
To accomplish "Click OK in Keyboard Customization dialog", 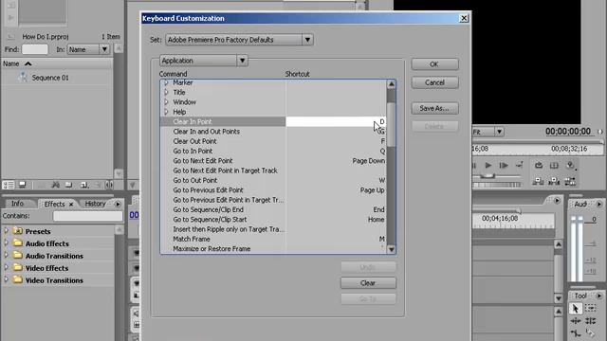I will tap(434, 64).
